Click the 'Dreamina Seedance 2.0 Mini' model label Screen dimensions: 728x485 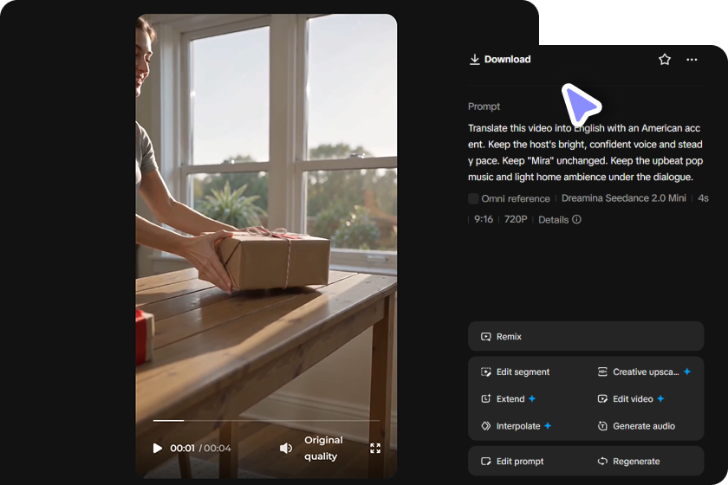623,198
